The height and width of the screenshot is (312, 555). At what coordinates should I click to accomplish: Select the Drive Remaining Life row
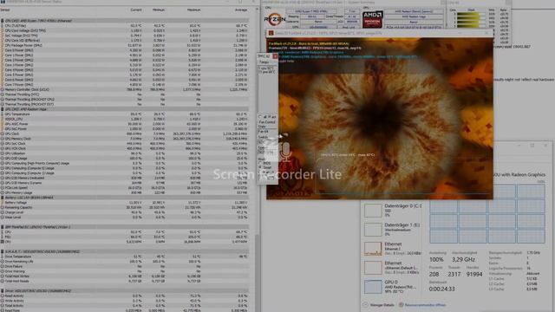[125, 262]
